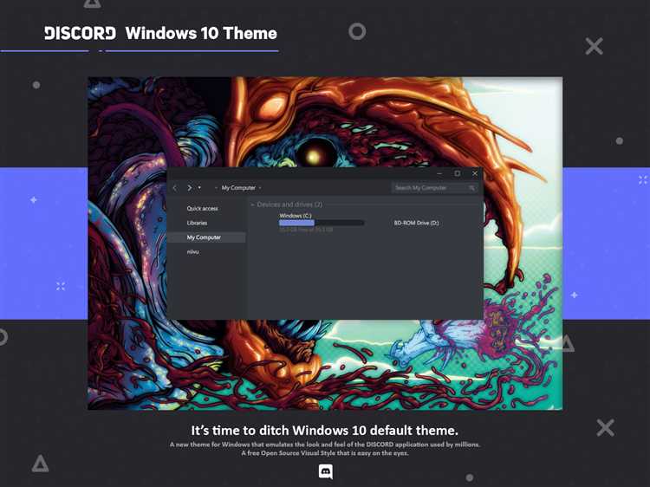Click the My Computer address bar breadcrumb
Viewport: 650px width, 487px height.
[x=238, y=188]
